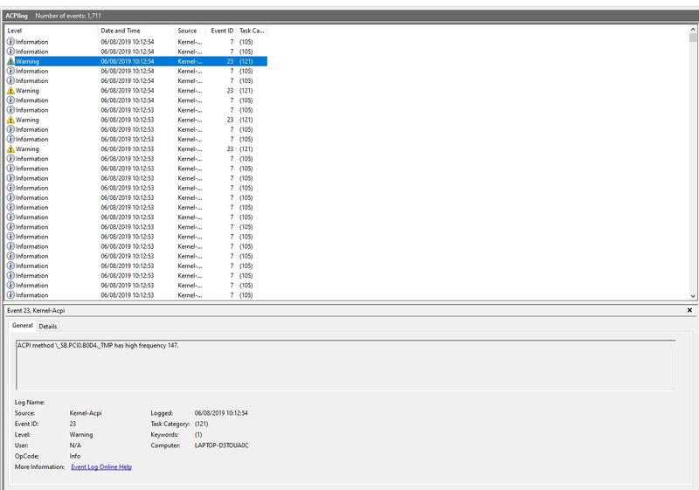Click the ACPIlog title bar label

(x=17, y=16)
